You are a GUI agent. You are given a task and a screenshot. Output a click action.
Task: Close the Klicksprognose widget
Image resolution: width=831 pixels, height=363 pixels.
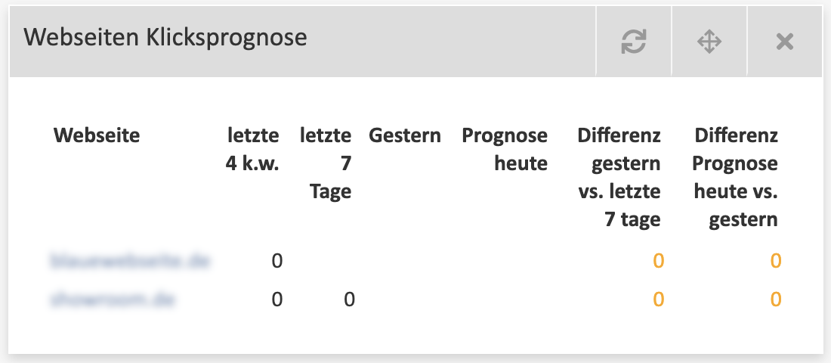click(784, 42)
